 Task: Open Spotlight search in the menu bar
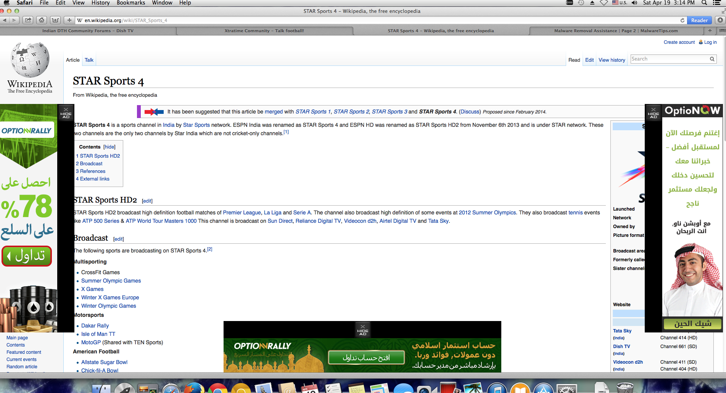pos(704,3)
